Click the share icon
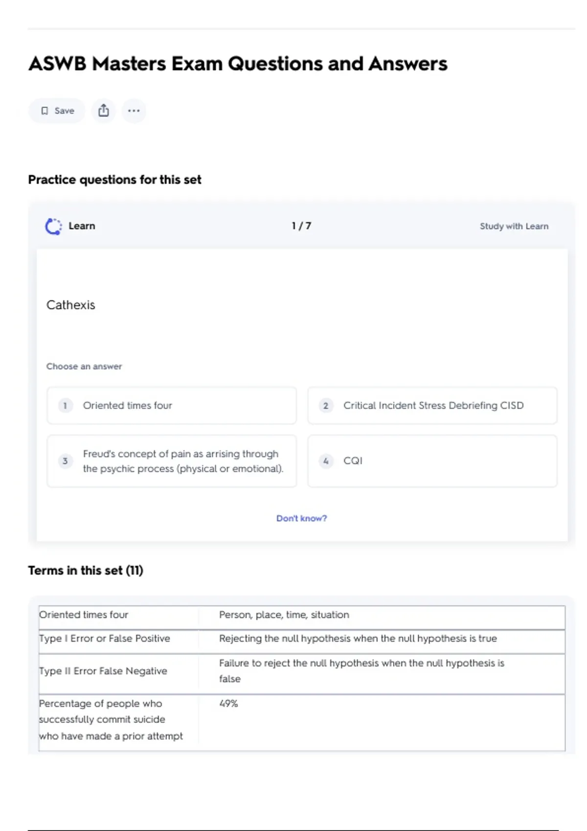587x831 pixels. tap(103, 111)
